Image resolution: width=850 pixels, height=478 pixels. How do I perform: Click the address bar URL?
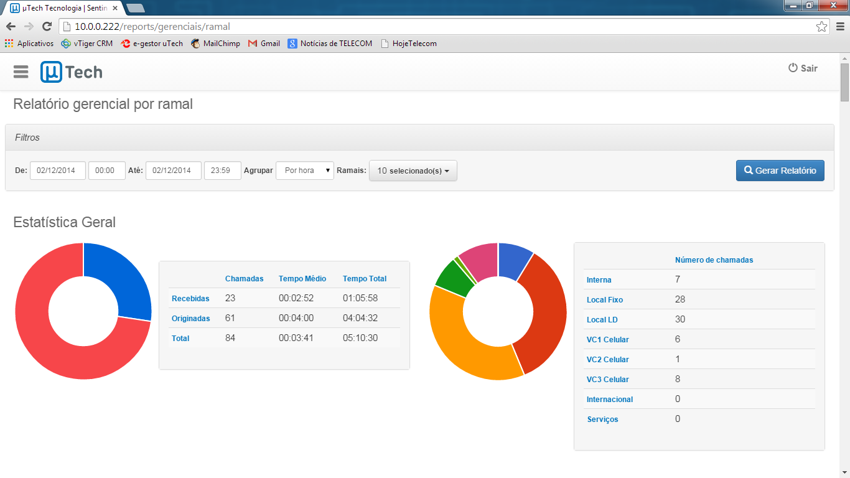coord(152,27)
